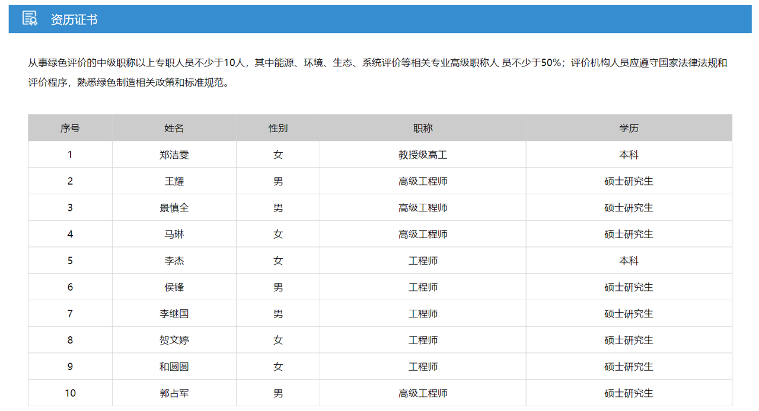
Task: Click the name 景慎全
Action: [174, 208]
